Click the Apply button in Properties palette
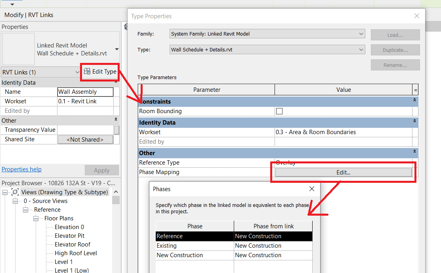Viewport: 441px width, 273px height. [x=102, y=170]
